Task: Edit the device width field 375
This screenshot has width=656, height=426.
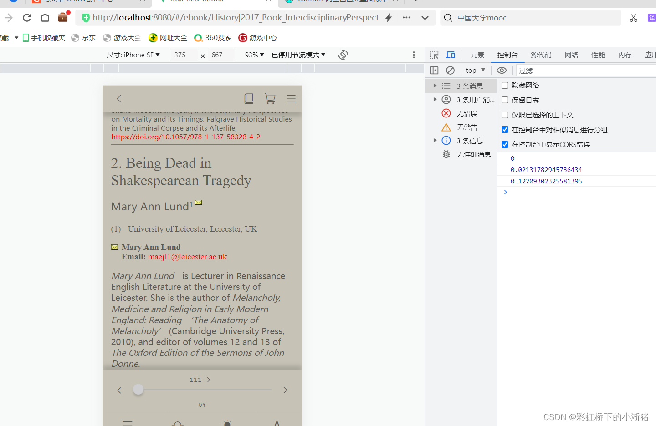Action: click(x=184, y=55)
